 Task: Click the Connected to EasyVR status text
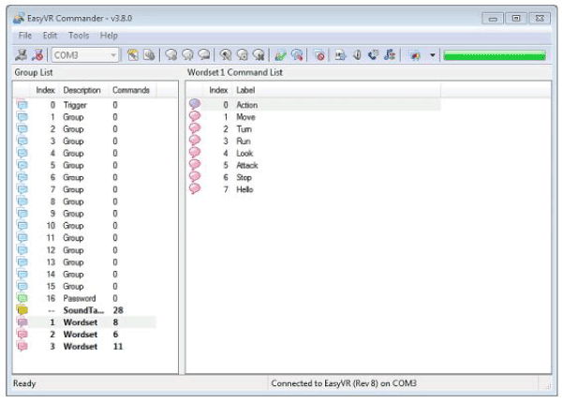coord(344,383)
